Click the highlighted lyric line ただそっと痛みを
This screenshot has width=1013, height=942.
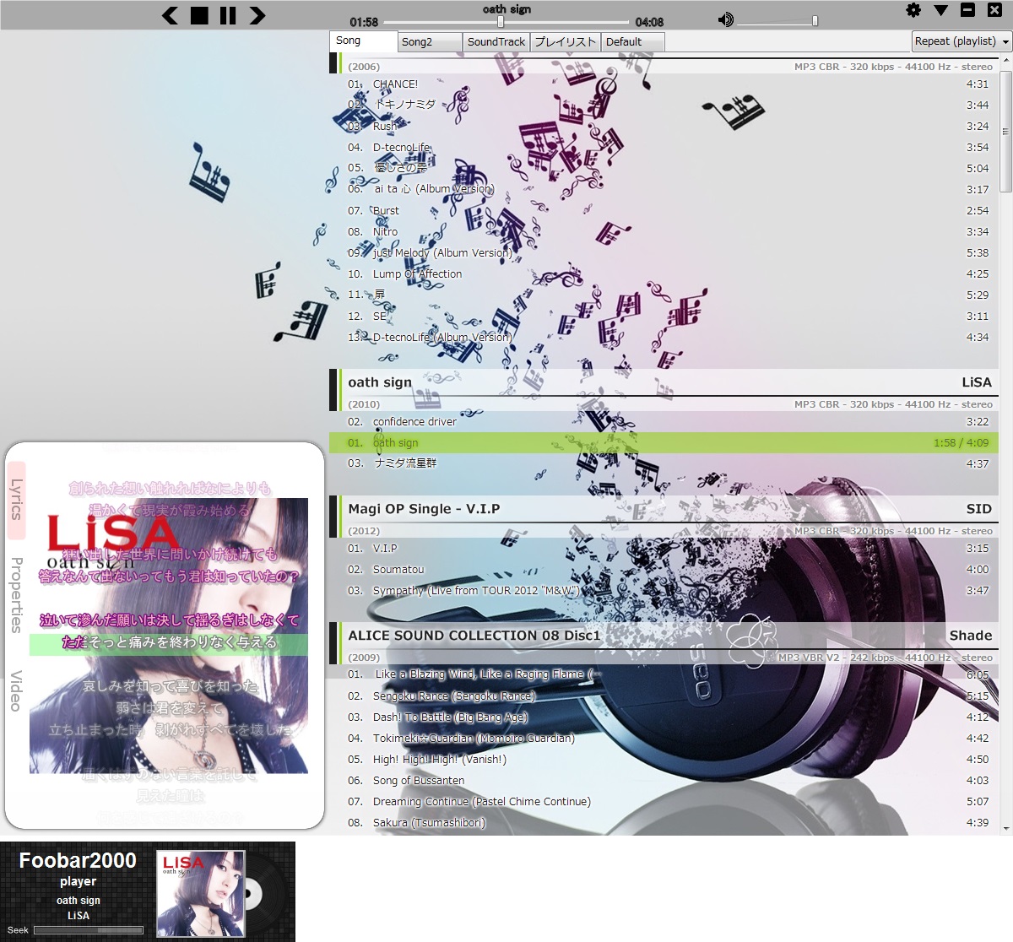[x=169, y=642]
